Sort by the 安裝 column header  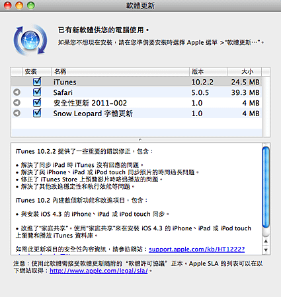point(36,72)
